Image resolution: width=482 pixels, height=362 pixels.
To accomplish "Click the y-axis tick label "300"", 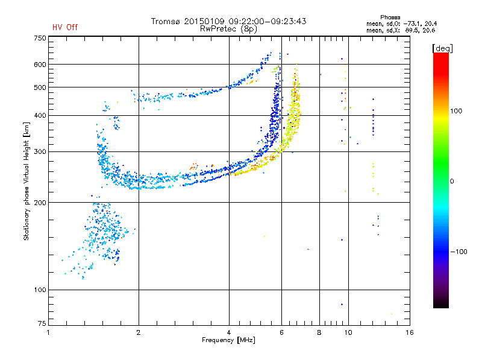I will pos(40,151).
